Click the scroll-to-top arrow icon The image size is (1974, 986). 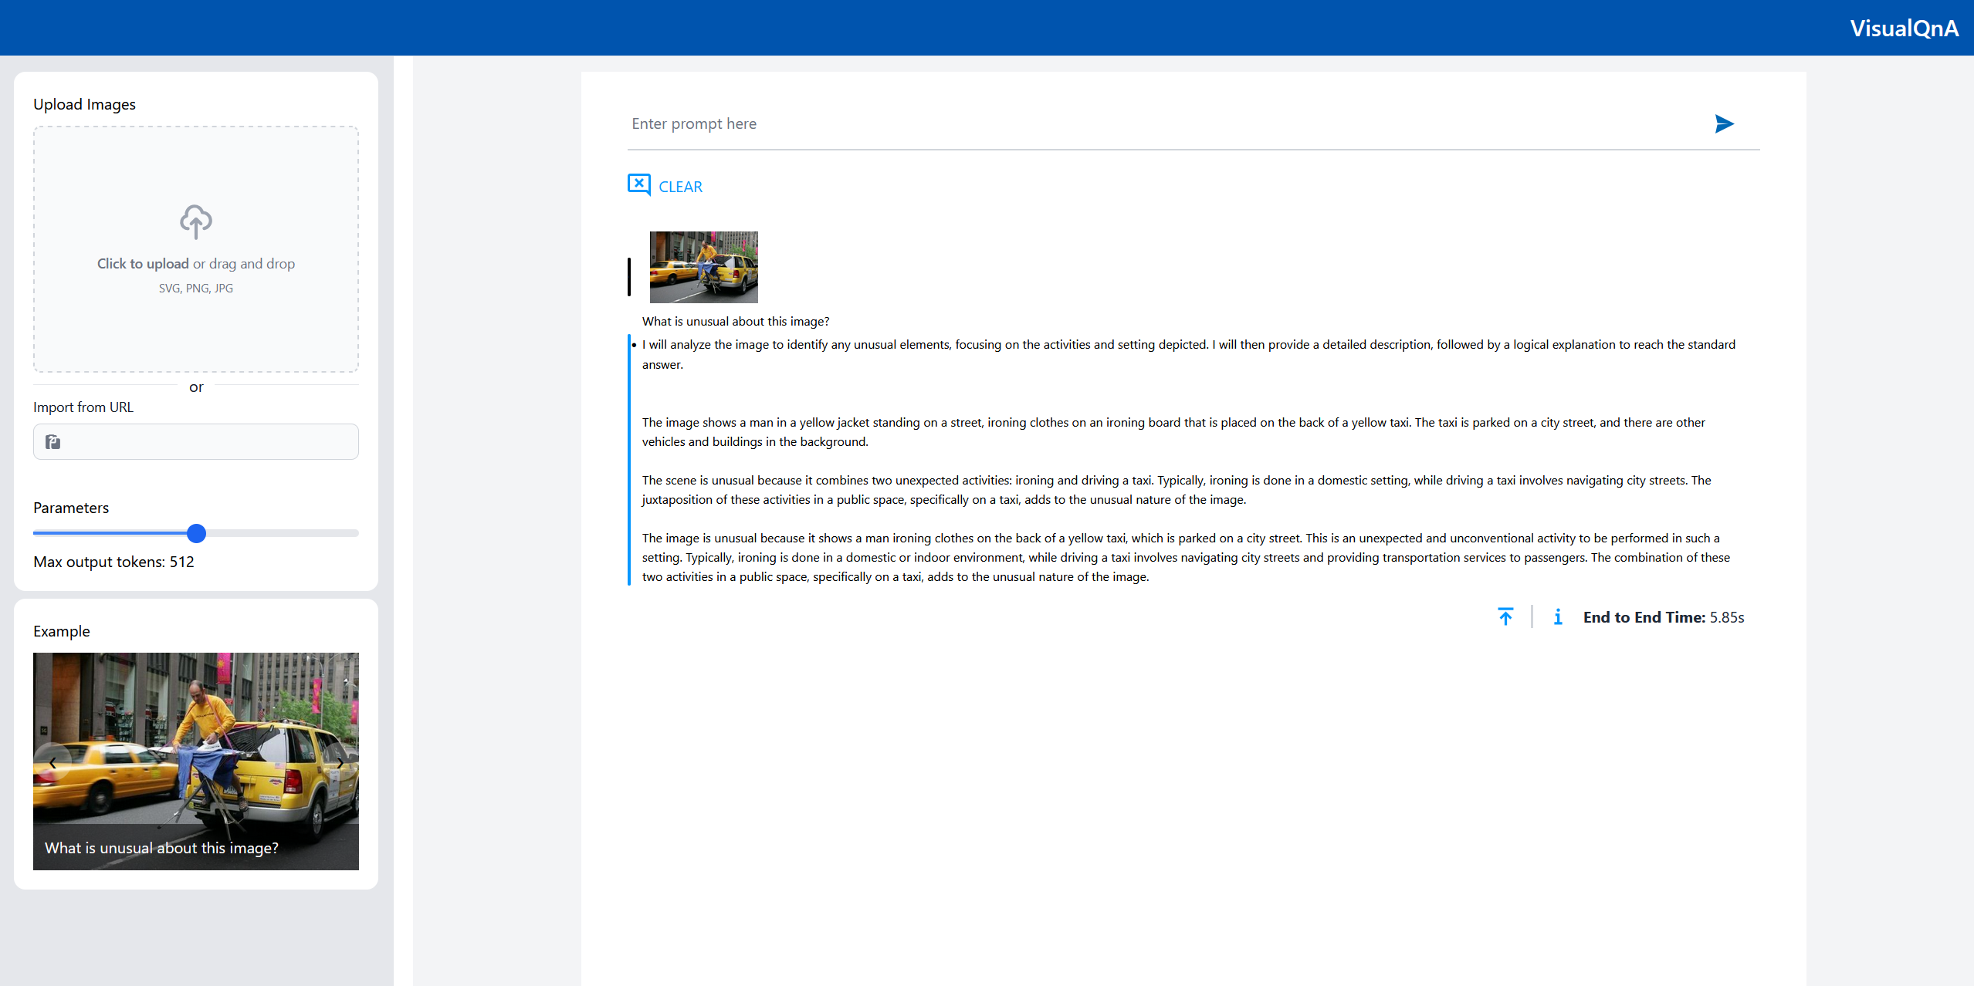[1505, 617]
